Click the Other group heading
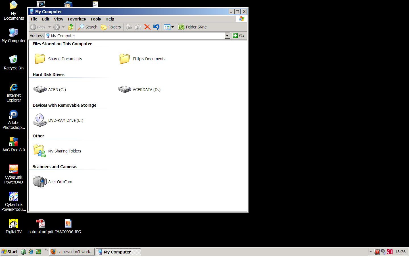This screenshot has width=409, height=260. (38, 136)
